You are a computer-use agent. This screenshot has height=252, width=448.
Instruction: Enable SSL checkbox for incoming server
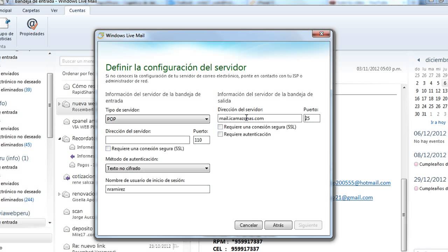click(x=108, y=149)
